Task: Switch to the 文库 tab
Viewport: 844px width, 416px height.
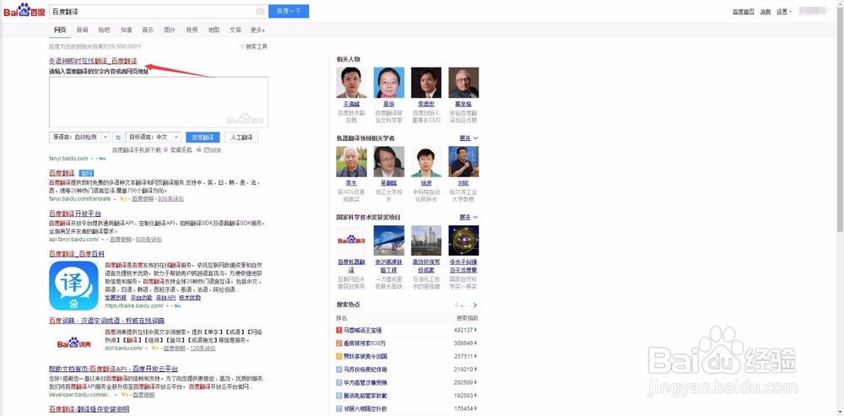Action: [x=235, y=30]
